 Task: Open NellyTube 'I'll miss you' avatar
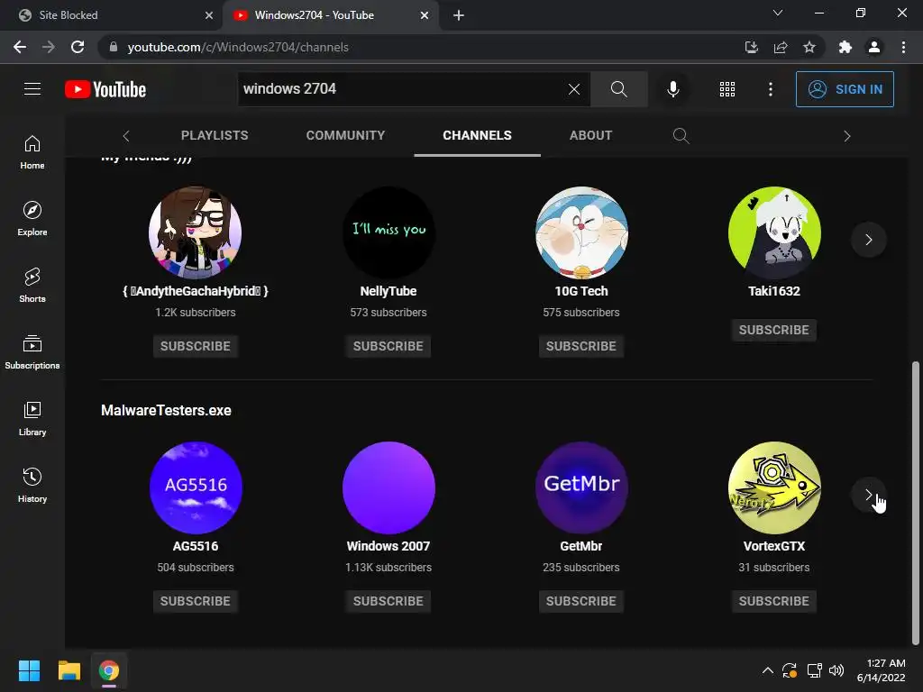click(x=388, y=232)
